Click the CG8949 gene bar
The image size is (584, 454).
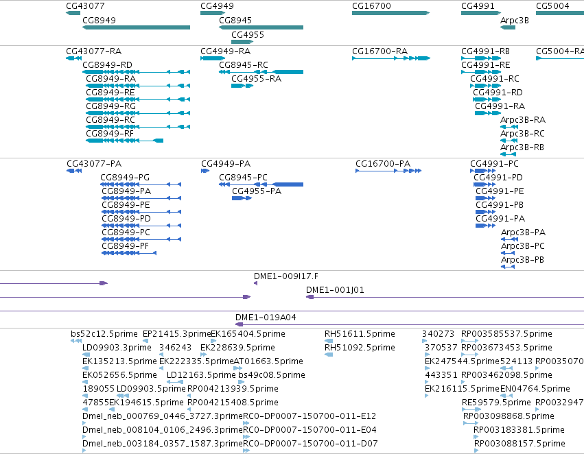click(x=136, y=27)
